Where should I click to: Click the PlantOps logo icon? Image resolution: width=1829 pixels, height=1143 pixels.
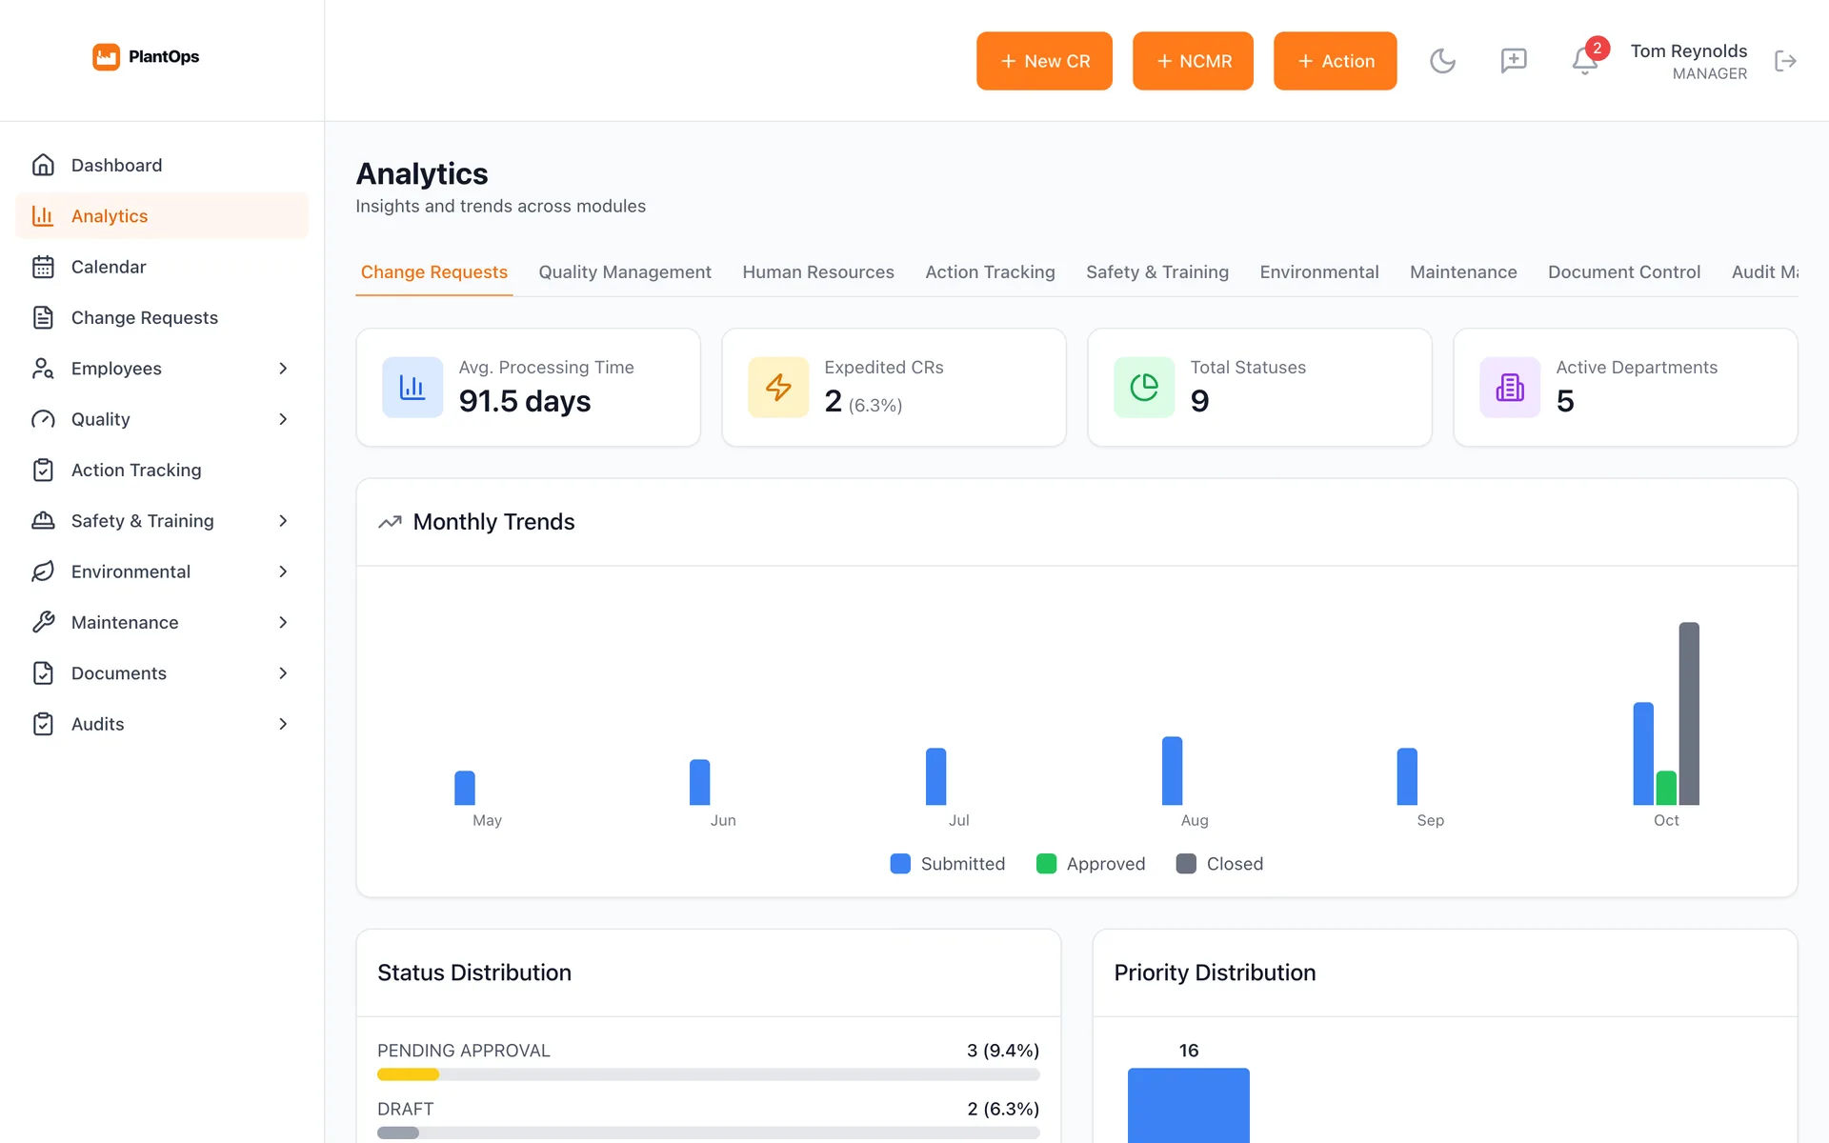[106, 57]
